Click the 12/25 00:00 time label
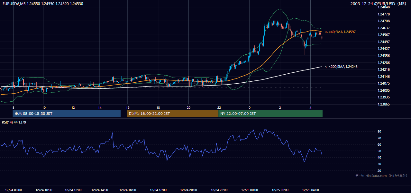411x193 pixels. pyautogui.click(x=250, y=190)
